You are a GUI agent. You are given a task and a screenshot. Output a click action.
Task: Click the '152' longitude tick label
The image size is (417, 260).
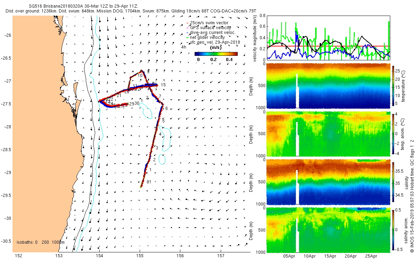19,256
